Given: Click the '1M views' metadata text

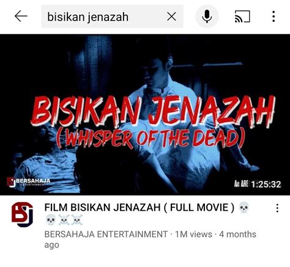Looking at the screenshot, I should coord(193,234).
